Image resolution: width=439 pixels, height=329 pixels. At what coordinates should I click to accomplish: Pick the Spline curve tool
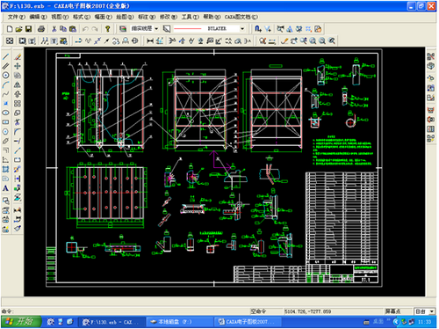5,94
